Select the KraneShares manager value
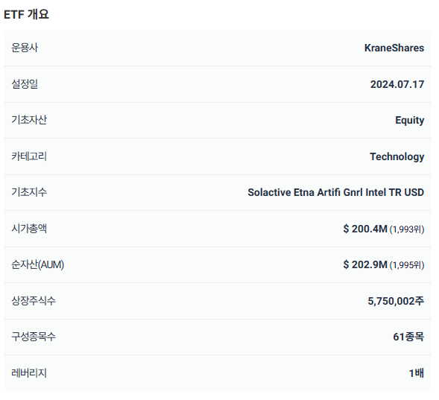Viewport: 439px width, 400px height. pyautogui.click(x=394, y=48)
